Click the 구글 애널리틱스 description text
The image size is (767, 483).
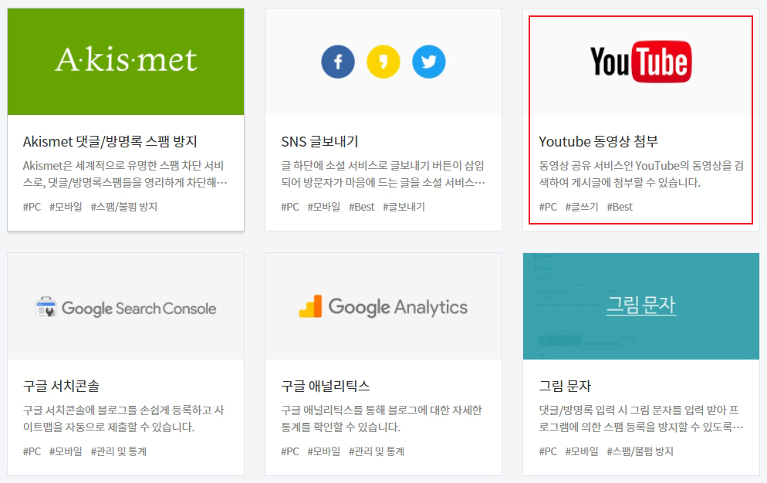(x=381, y=418)
